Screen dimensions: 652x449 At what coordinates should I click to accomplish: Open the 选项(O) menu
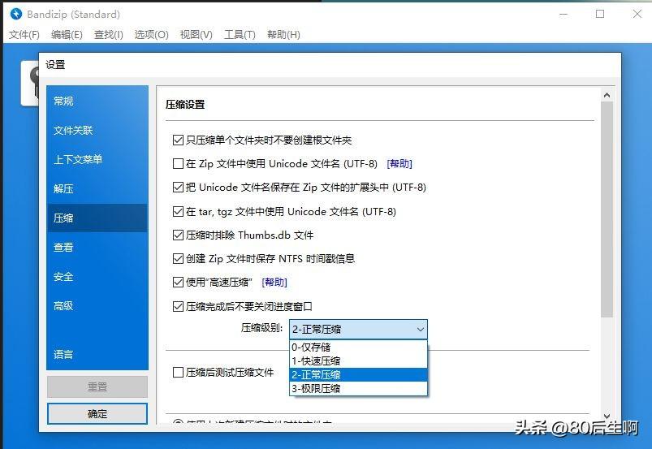tap(151, 34)
